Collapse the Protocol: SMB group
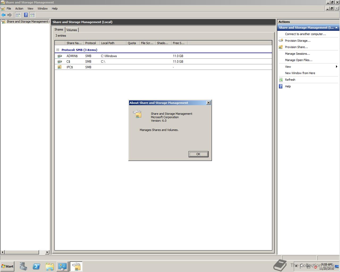This screenshot has width=340, height=272. pyautogui.click(x=58, y=50)
